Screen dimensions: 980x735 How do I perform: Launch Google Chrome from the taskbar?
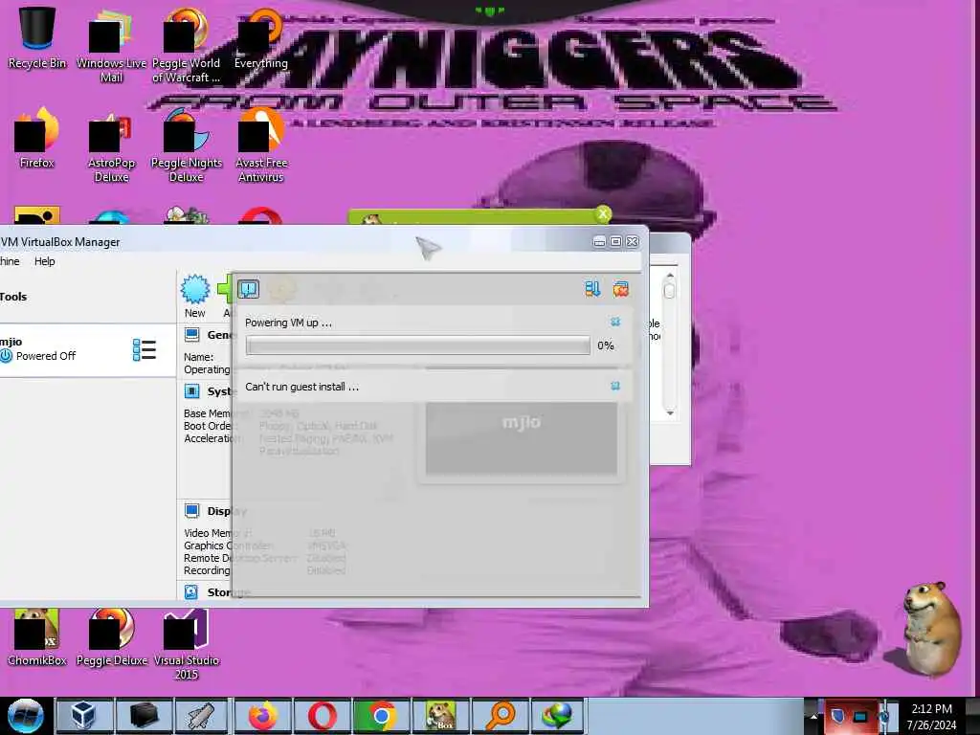pos(381,716)
